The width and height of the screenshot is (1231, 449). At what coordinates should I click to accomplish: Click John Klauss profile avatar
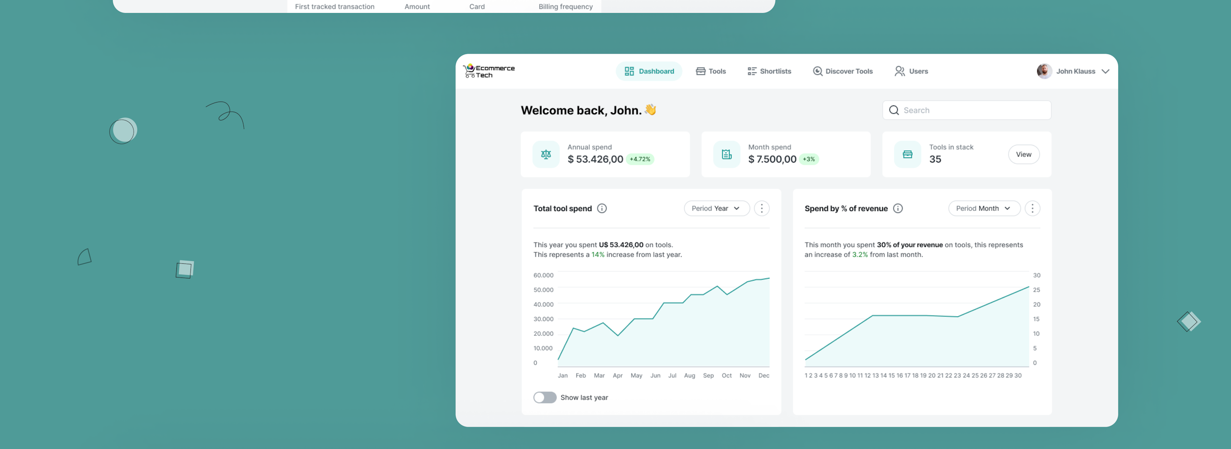click(x=1044, y=71)
